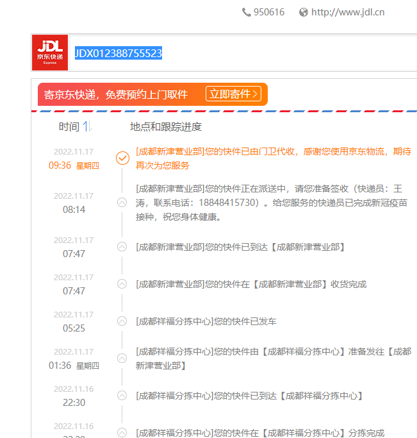Click the status icon for the 05:25 entry
This screenshot has width=417, height=438.
tap(122, 321)
